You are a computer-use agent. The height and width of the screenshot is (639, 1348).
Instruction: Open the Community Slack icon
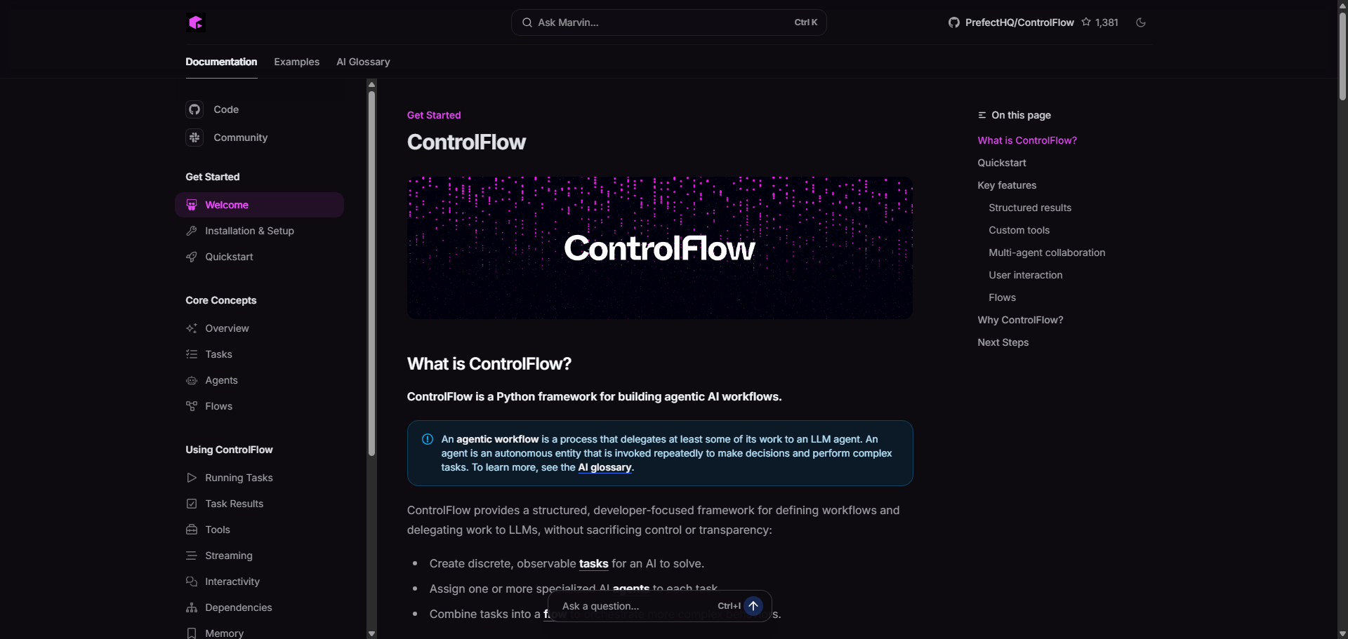[x=194, y=137]
